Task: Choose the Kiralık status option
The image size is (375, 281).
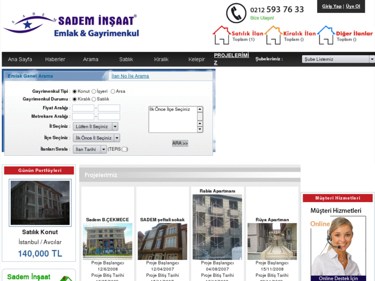Action: point(75,99)
